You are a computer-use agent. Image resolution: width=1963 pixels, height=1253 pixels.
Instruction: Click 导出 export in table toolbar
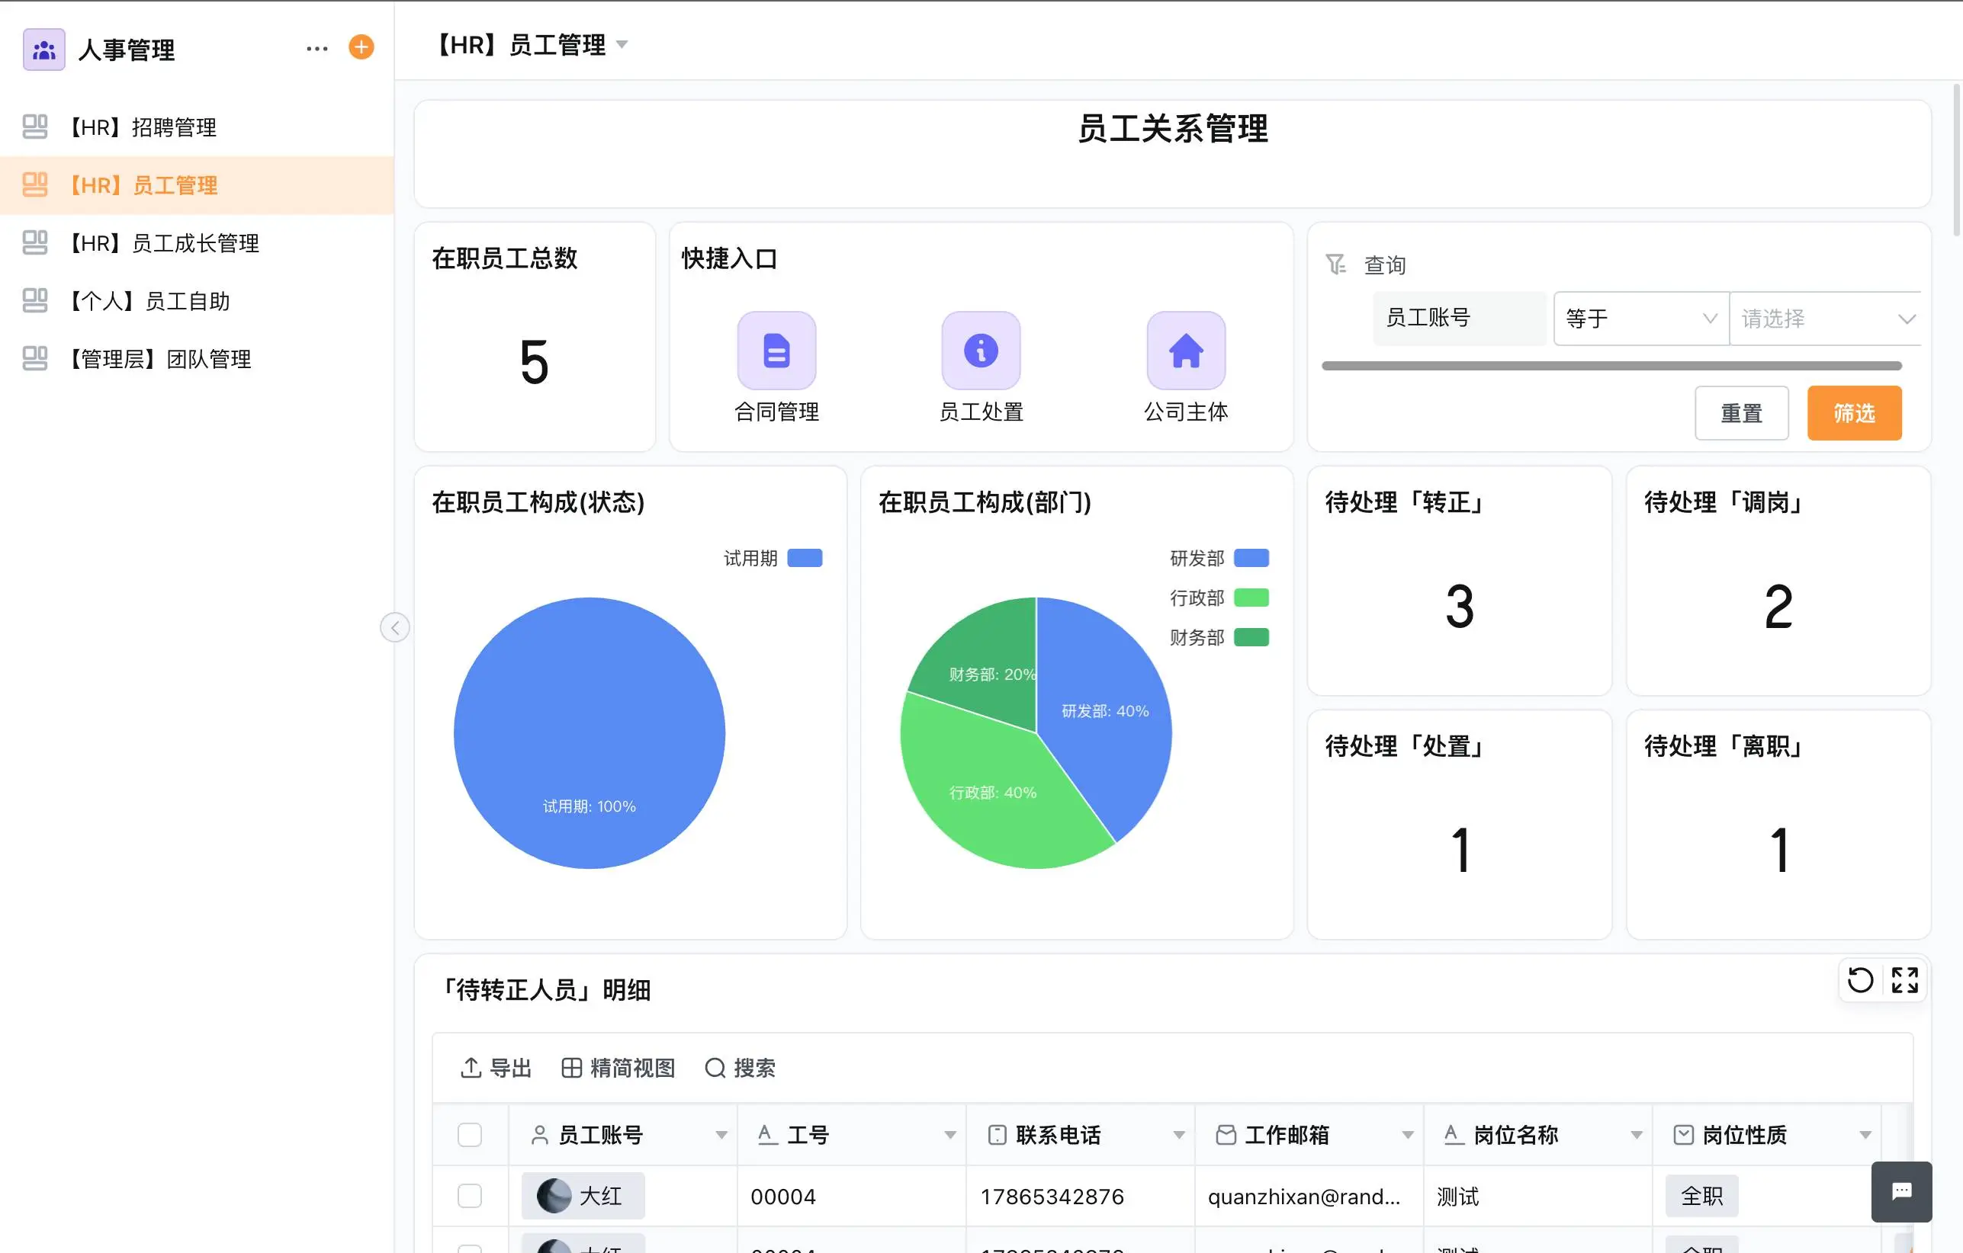[496, 1067]
